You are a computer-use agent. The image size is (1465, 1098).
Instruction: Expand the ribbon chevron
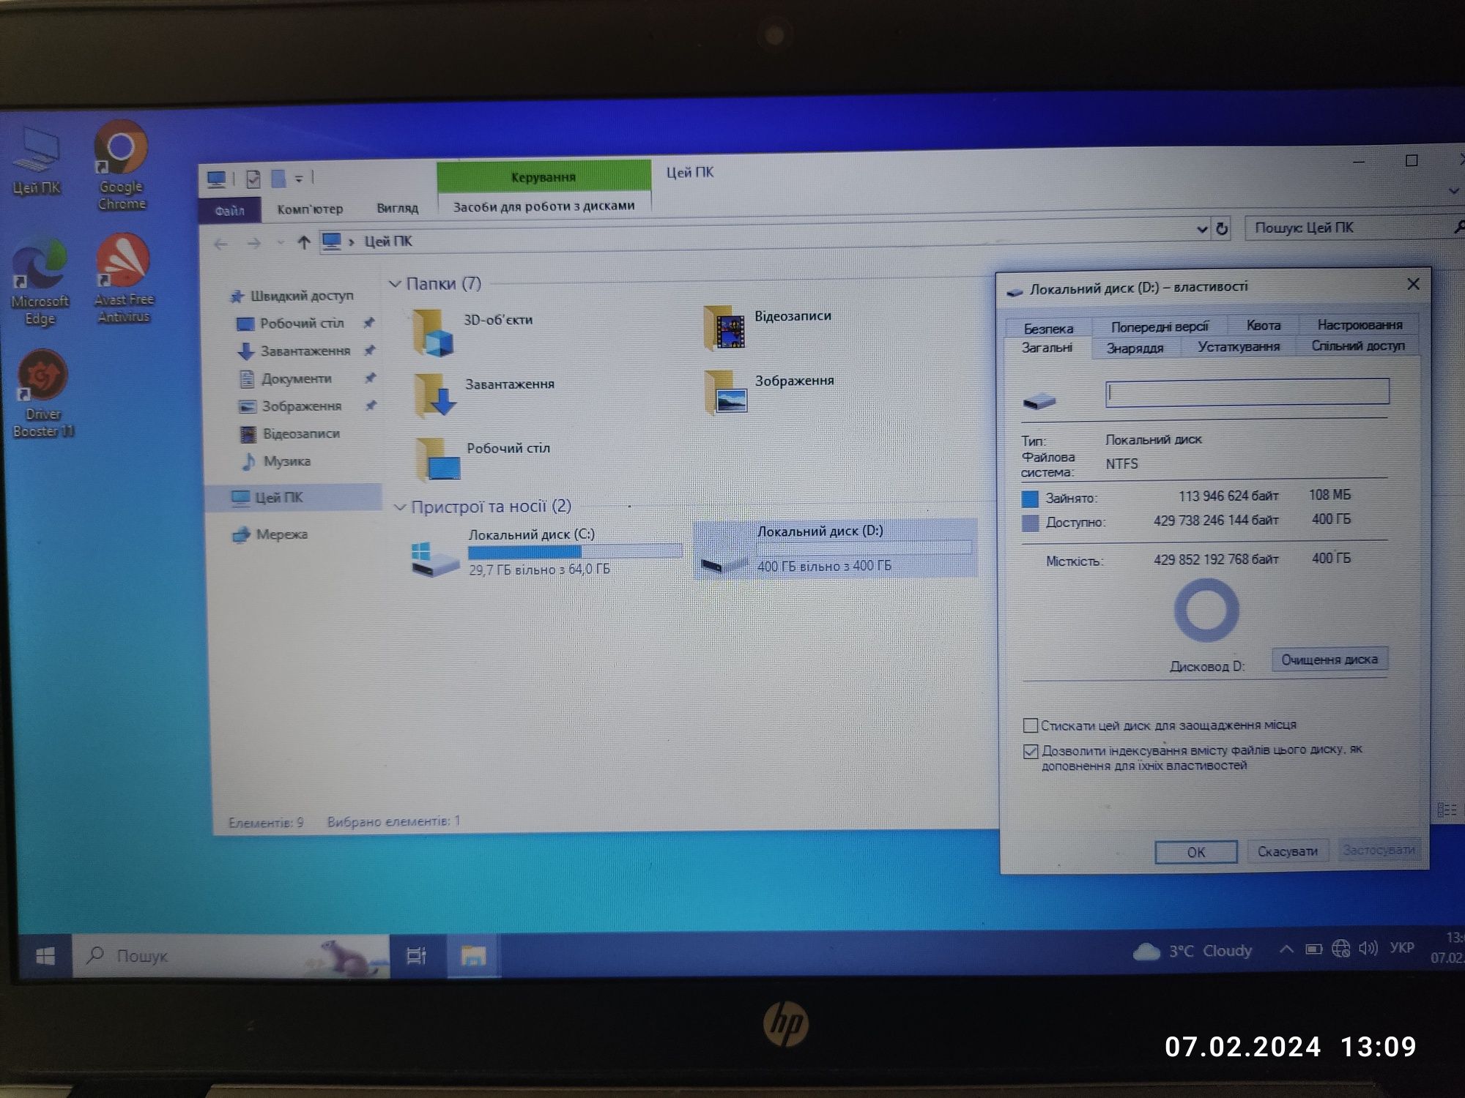(x=1454, y=191)
